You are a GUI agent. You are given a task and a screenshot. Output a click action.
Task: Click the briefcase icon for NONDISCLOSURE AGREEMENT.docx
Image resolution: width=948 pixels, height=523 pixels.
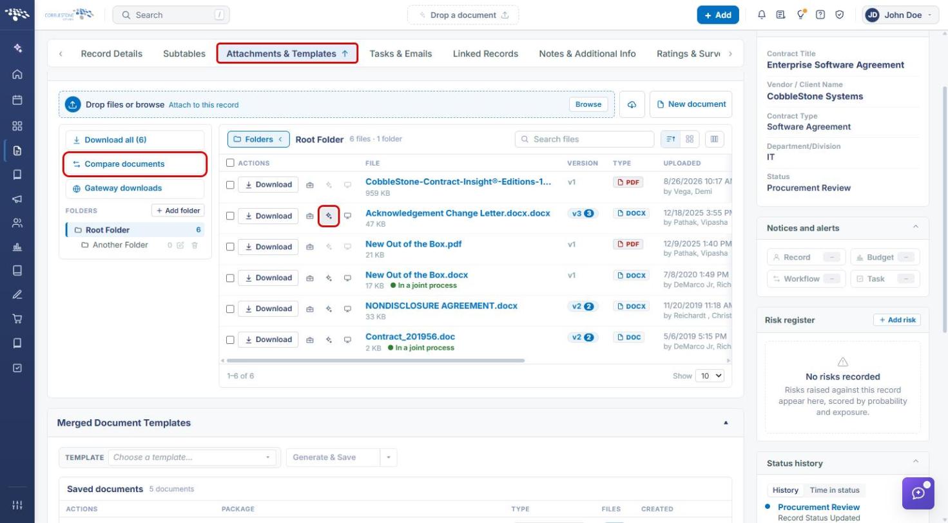coord(310,309)
